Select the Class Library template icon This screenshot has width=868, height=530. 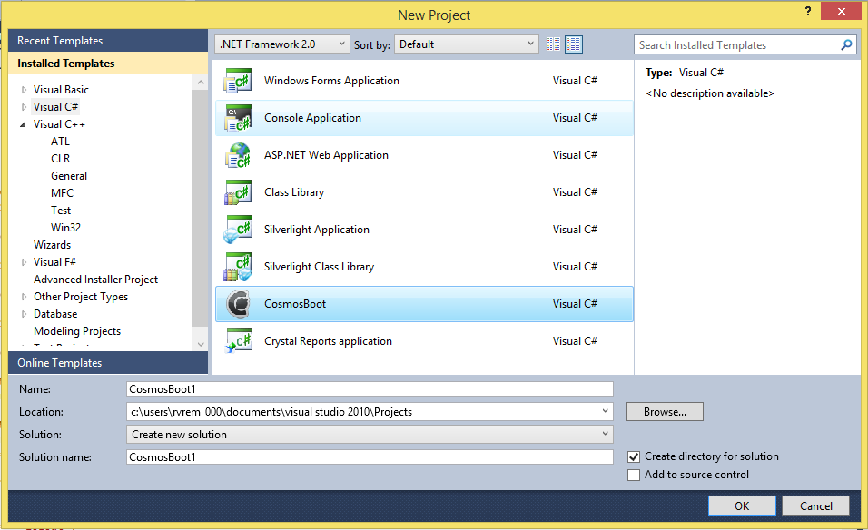[x=238, y=192]
